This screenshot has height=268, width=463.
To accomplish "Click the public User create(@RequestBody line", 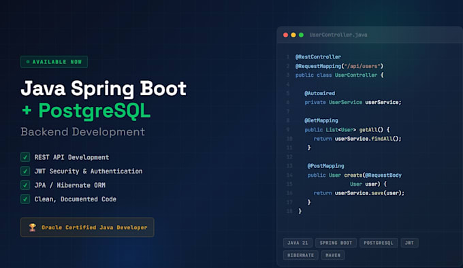I will [x=354, y=175].
